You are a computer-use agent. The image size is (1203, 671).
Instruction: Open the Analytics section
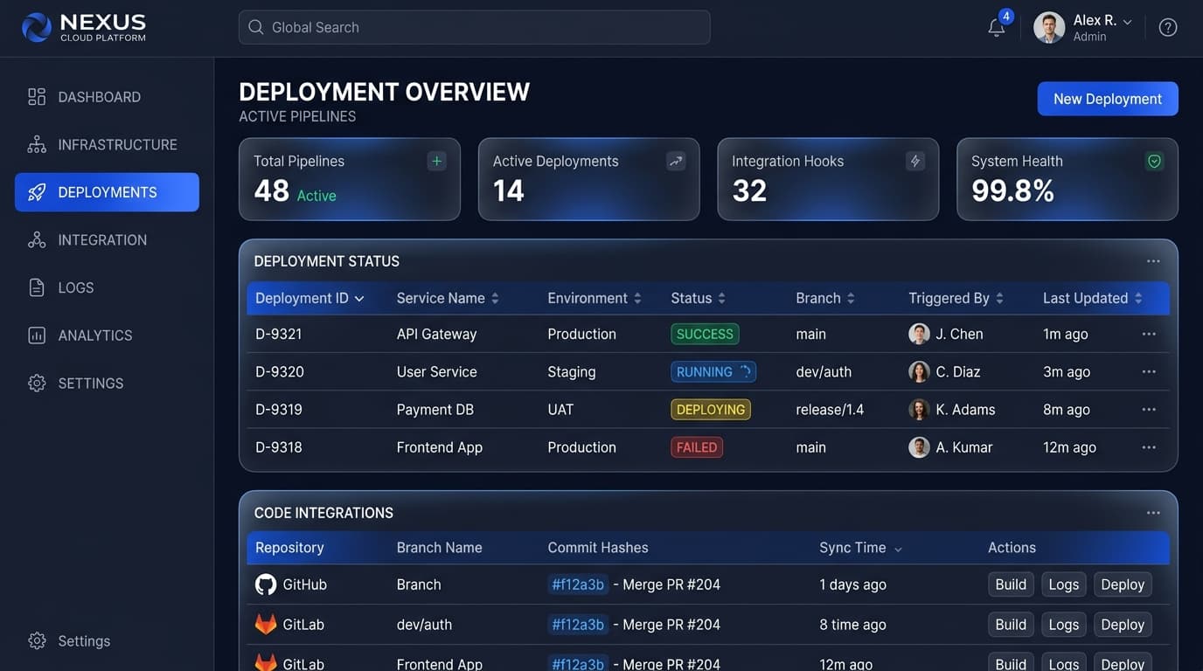click(x=107, y=335)
